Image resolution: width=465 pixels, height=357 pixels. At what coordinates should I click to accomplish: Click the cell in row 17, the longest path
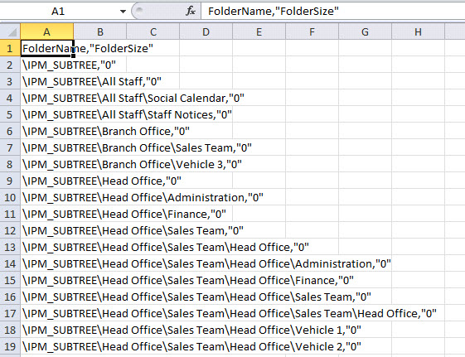tap(47, 313)
